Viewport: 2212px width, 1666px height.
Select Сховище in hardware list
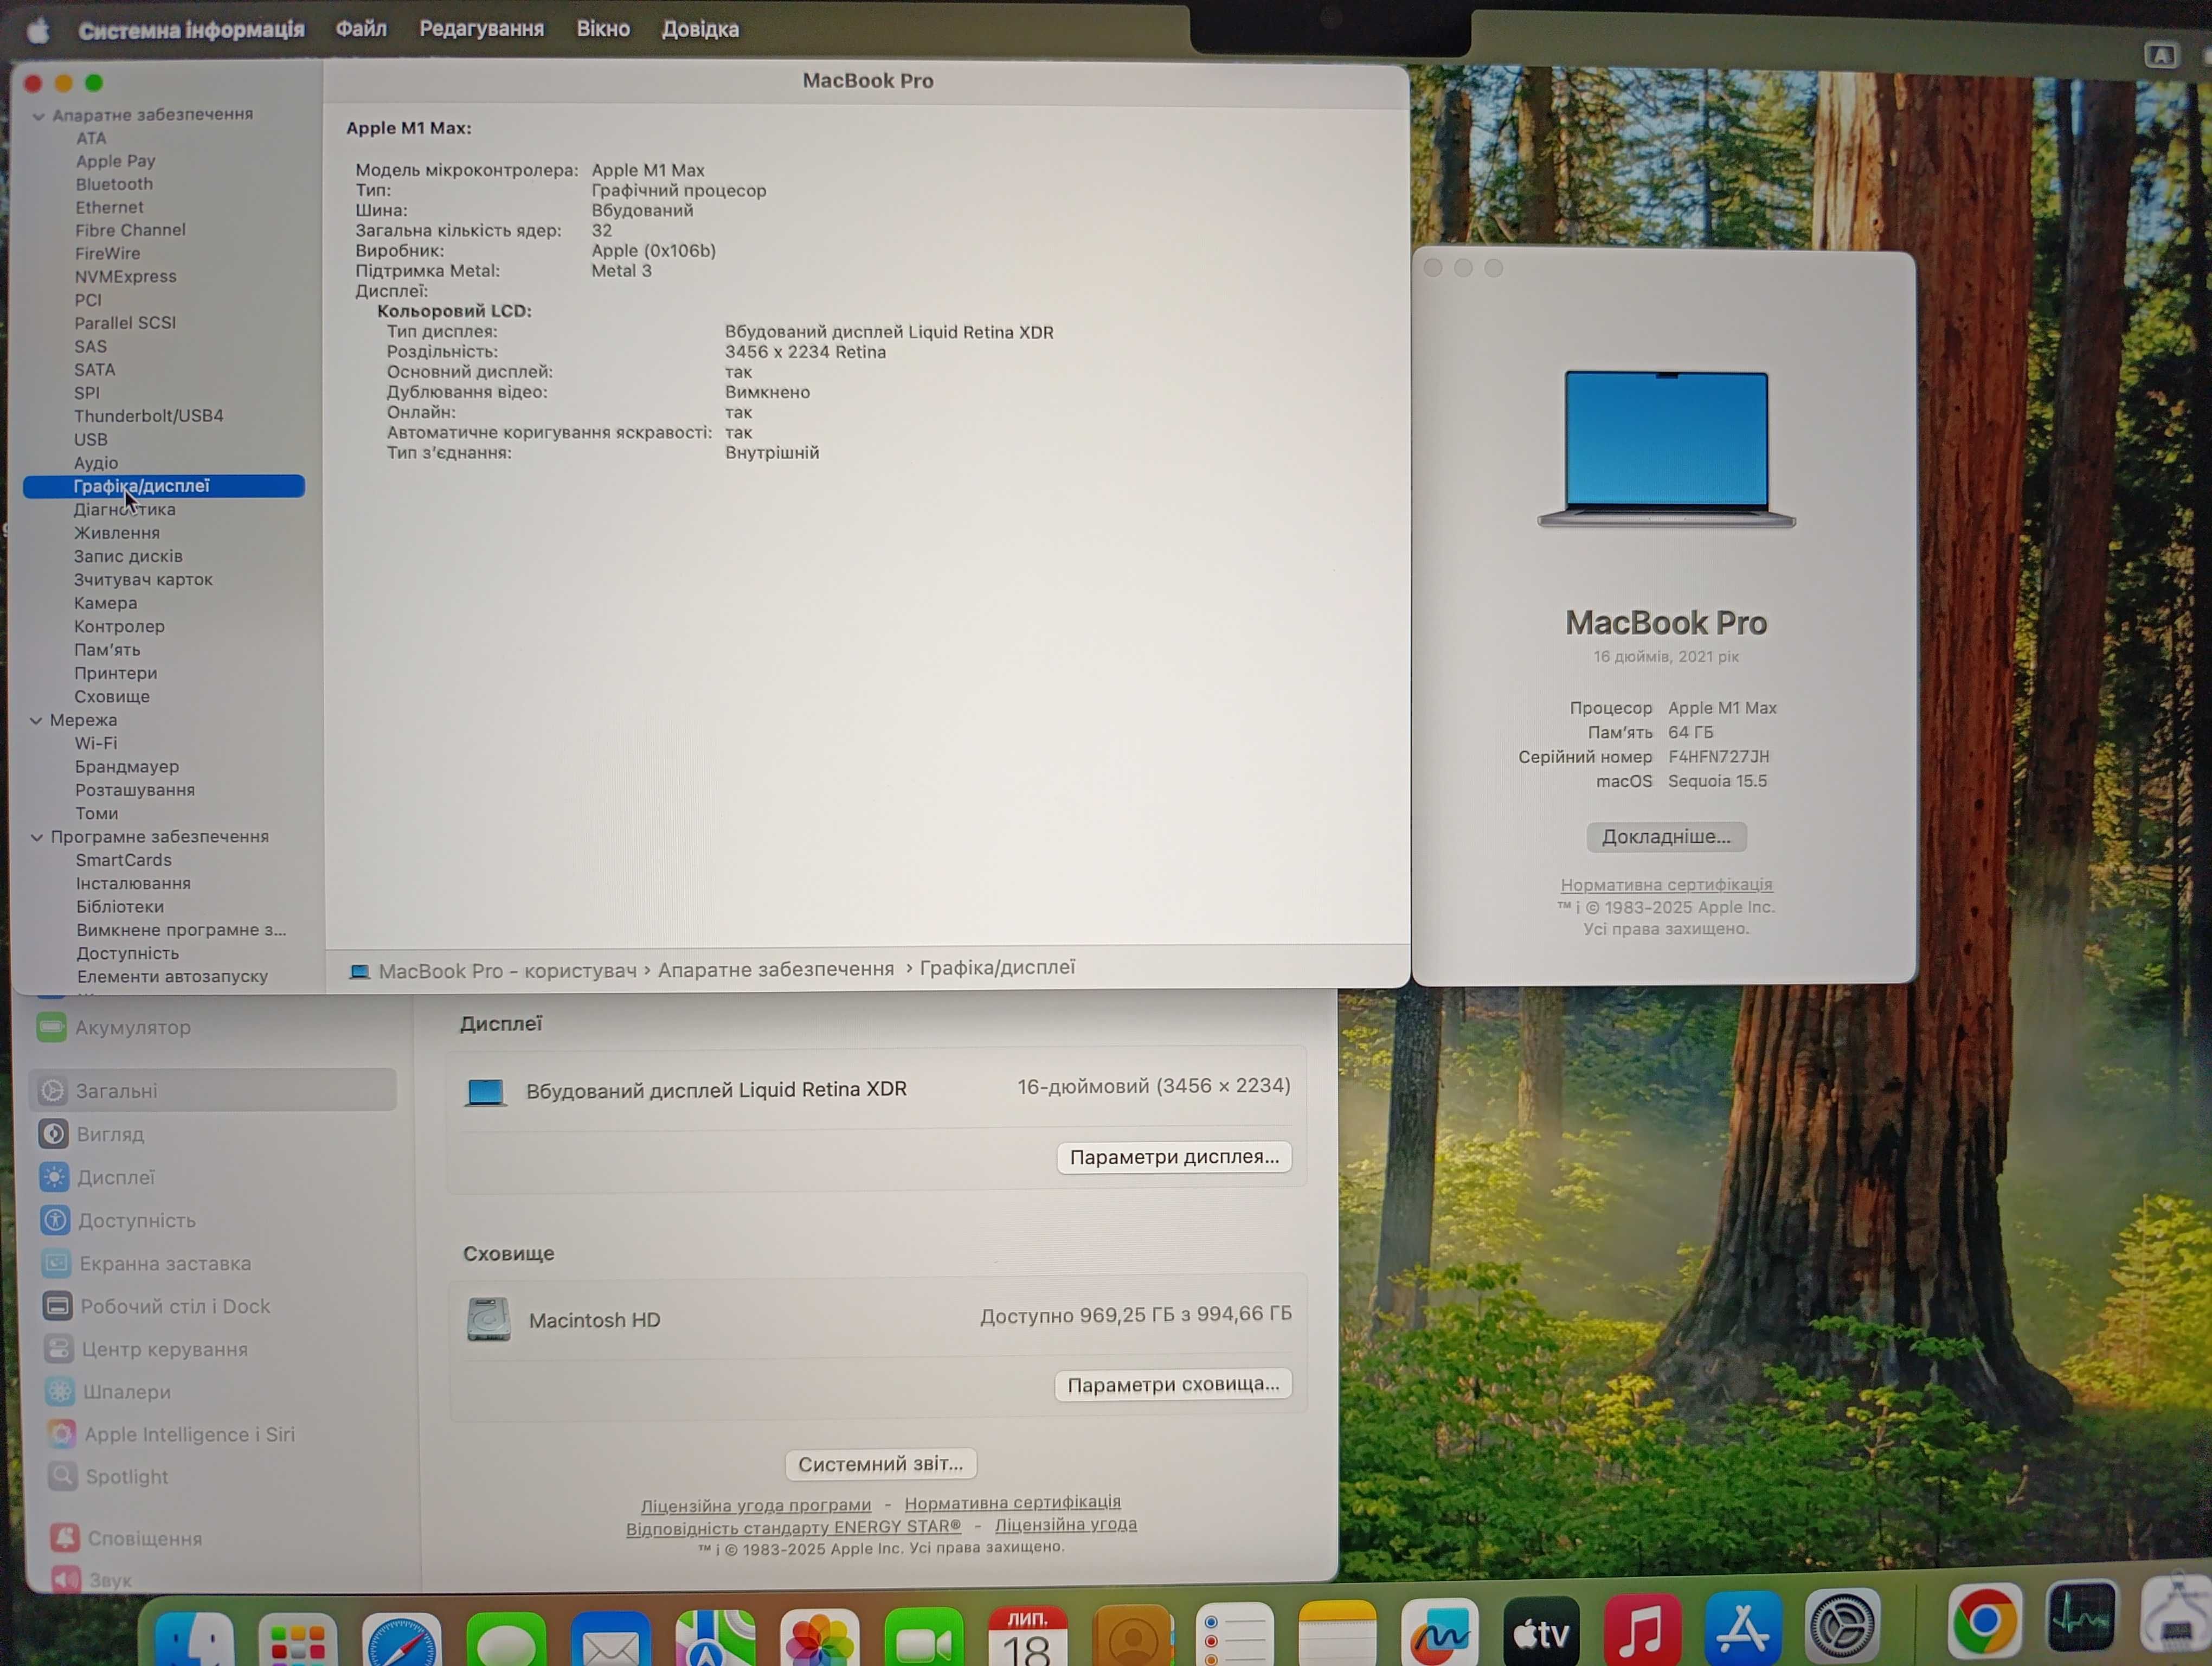coord(111,697)
